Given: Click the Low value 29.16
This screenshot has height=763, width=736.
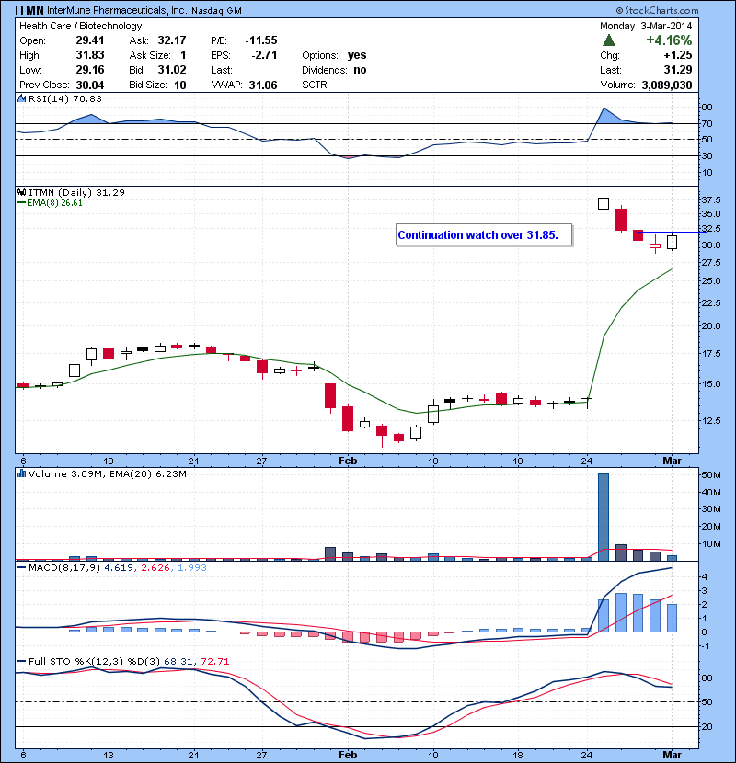Looking at the screenshot, I should tap(90, 70).
